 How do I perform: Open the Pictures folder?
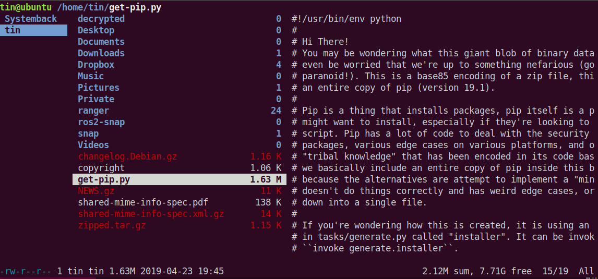[180, 88]
